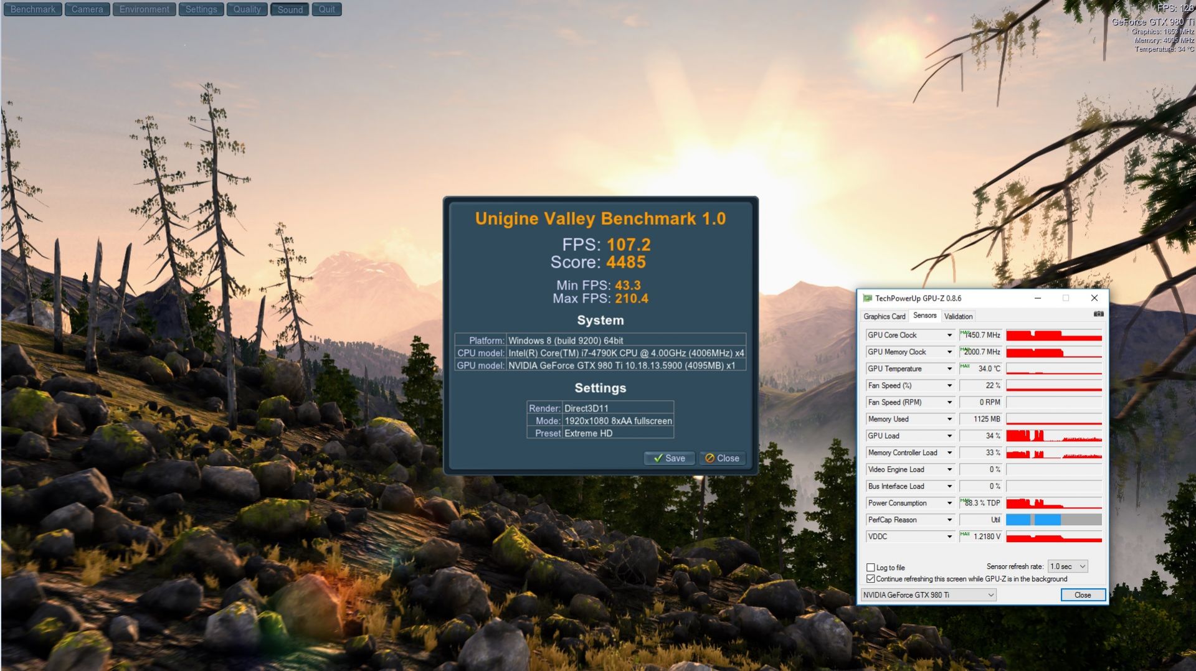
Task: Click the Close button in GPU-Z
Action: 1083,595
